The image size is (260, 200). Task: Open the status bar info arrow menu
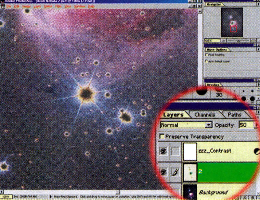51,197
